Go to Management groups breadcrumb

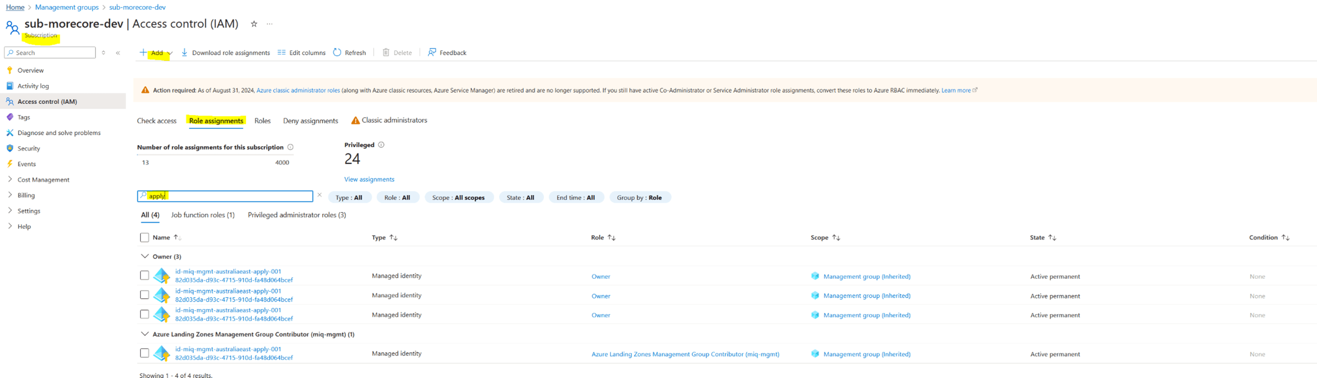(67, 7)
